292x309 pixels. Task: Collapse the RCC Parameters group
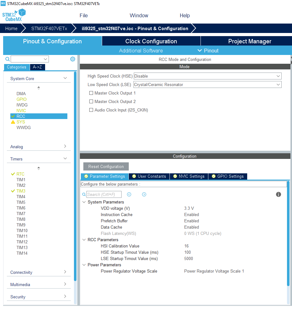tap(84, 240)
